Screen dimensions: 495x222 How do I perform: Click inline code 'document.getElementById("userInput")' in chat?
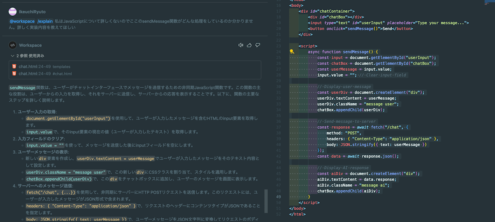68,119
